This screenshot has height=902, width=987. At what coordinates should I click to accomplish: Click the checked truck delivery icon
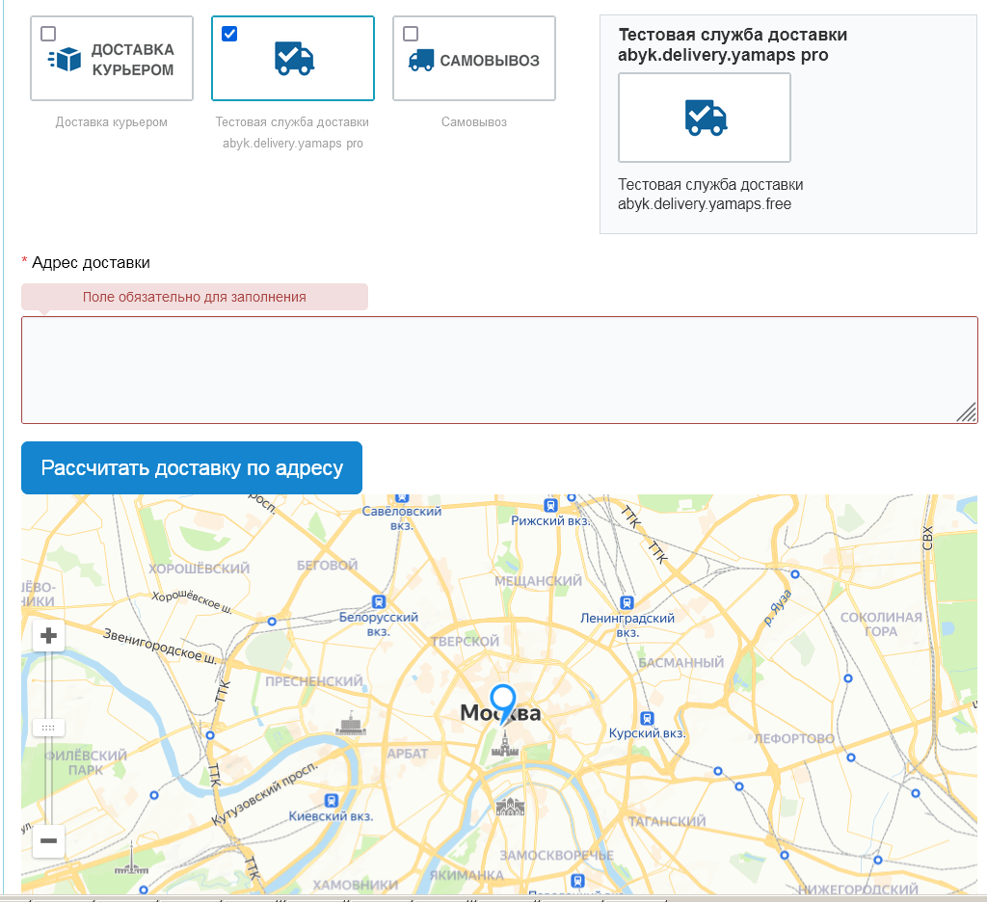pos(293,59)
